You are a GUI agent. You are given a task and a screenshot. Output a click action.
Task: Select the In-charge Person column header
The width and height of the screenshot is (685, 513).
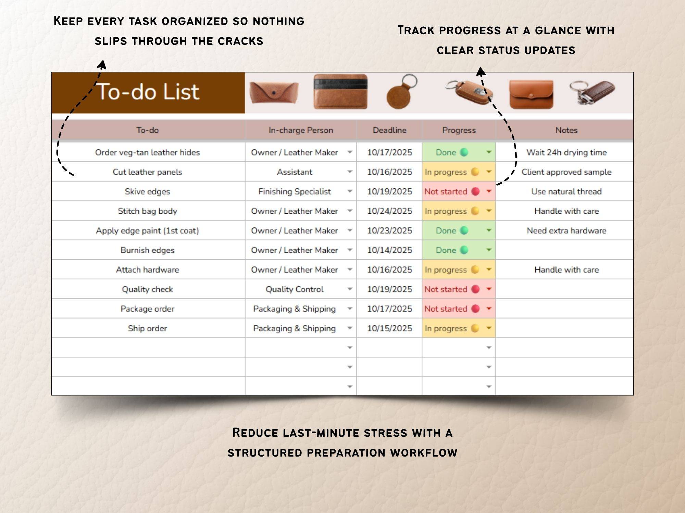300,130
